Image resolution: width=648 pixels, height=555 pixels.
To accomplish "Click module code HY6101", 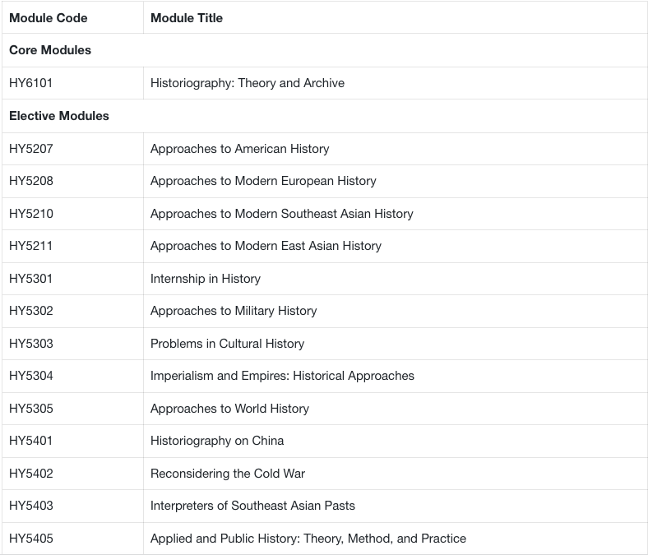I will click(31, 83).
